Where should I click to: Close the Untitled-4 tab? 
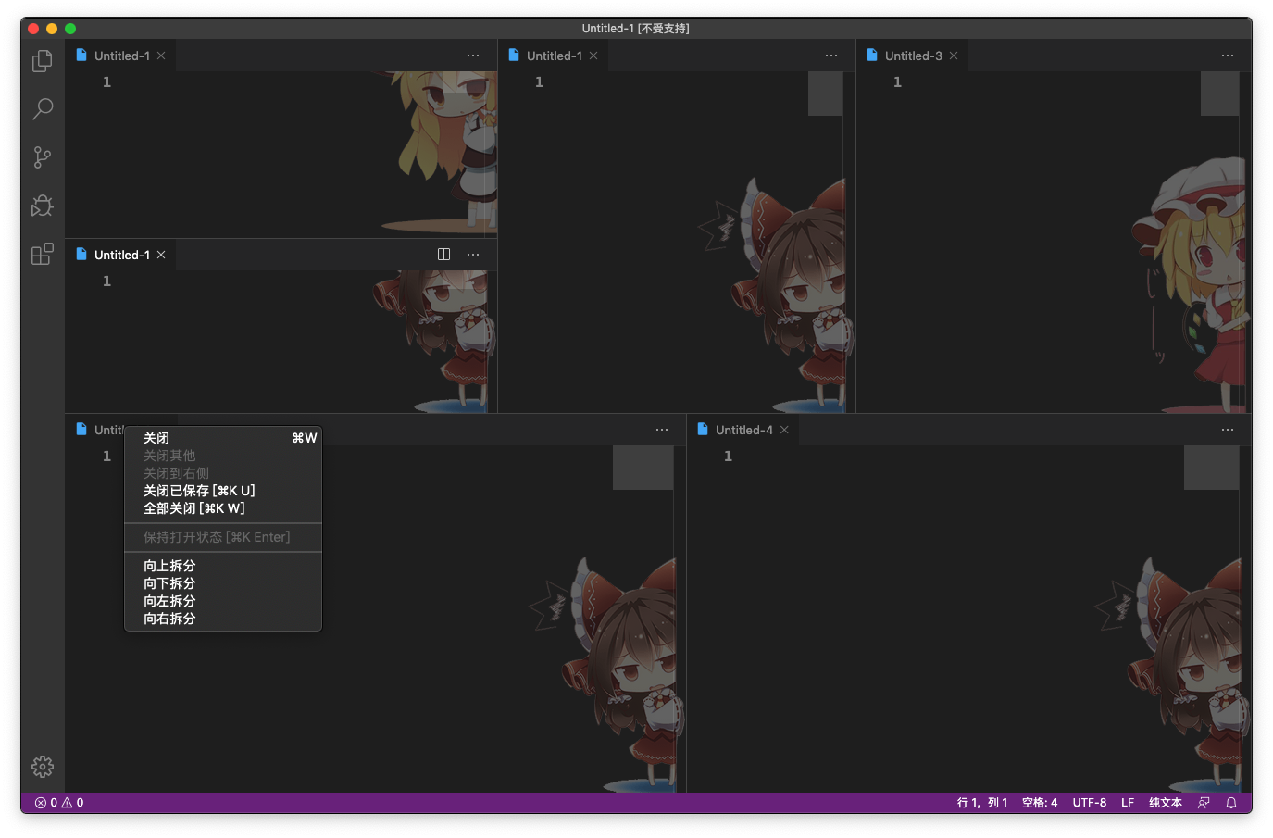click(784, 430)
